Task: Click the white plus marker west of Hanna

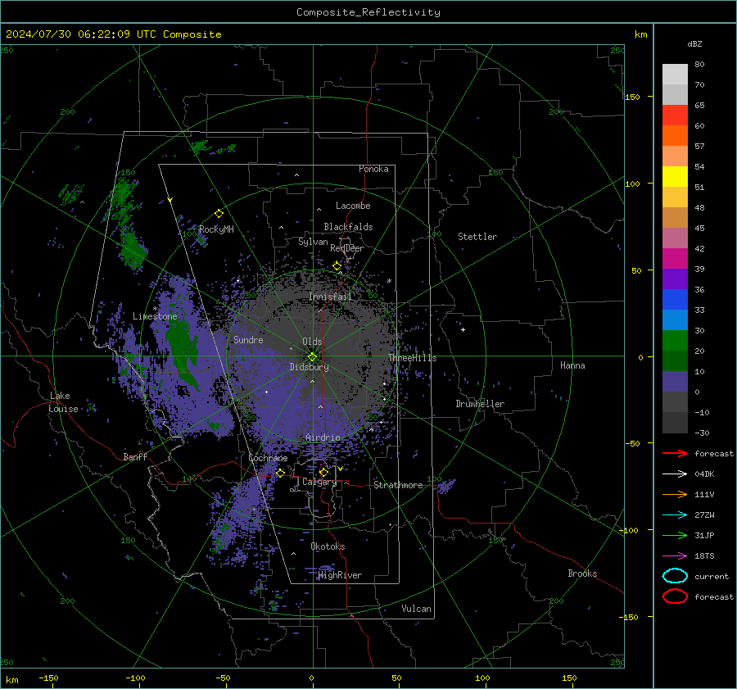Action: tap(463, 329)
